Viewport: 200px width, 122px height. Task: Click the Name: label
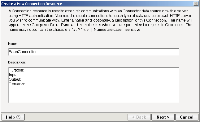coord(13,43)
